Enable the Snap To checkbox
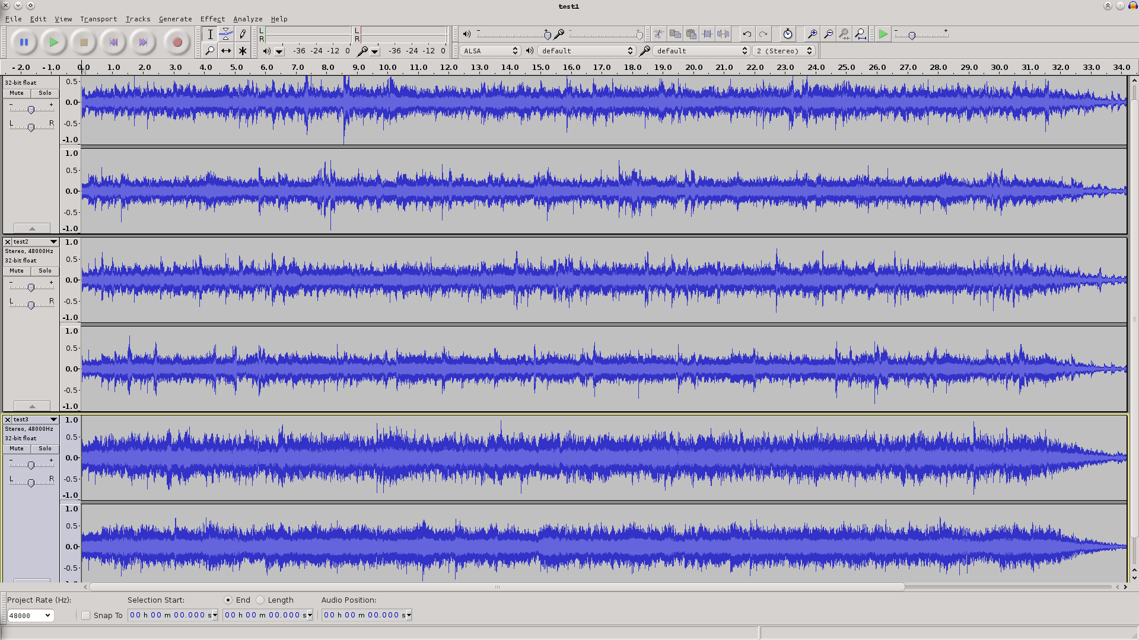 [86, 615]
